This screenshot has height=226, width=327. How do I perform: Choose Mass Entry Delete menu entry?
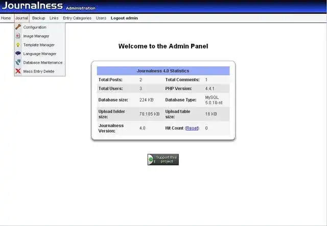(x=40, y=71)
